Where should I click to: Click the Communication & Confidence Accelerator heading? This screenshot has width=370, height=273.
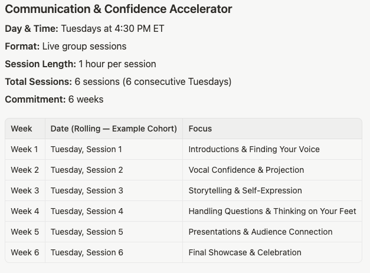(x=119, y=9)
